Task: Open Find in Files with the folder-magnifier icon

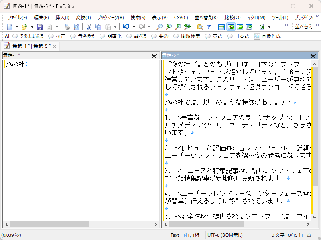Action: tap(199, 27)
